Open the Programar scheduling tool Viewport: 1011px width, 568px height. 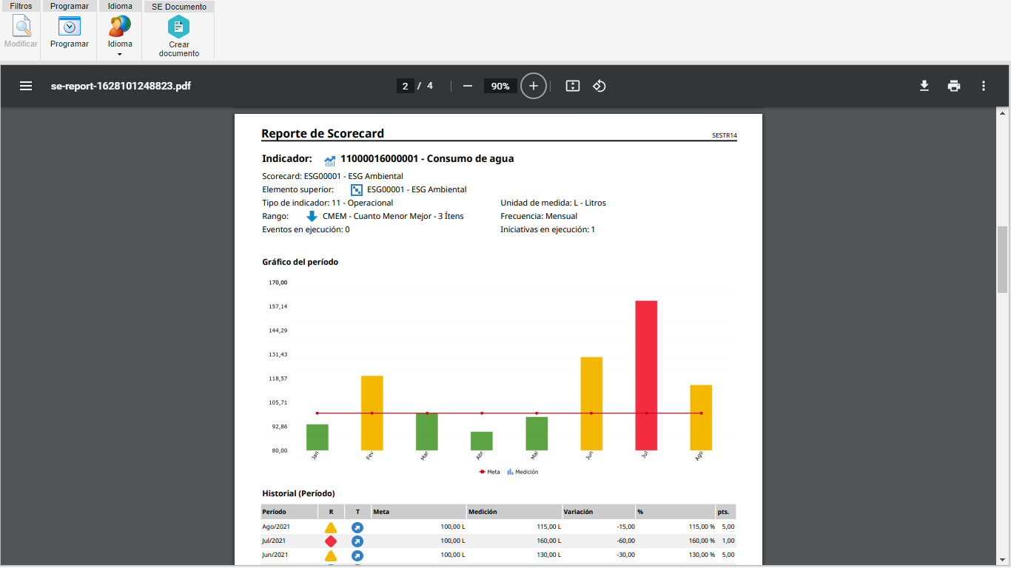tap(70, 33)
